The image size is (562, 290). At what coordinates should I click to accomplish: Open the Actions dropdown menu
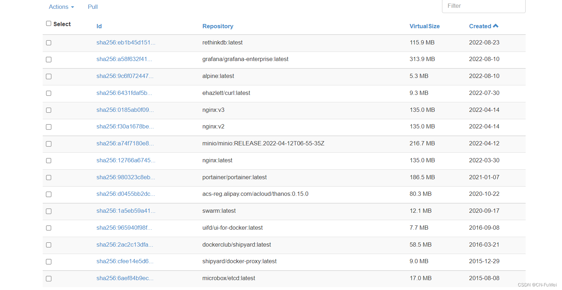(61, 7)
